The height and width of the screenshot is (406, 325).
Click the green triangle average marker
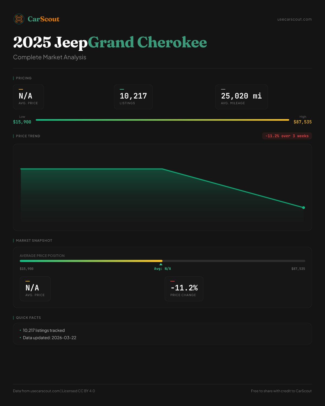click(x=161, y=264)
